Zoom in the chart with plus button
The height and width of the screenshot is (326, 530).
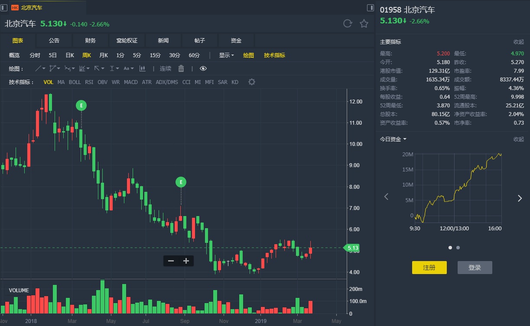tap(186, 261)
